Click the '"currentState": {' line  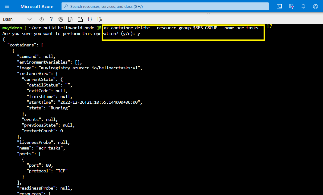[x=42, y=80]
